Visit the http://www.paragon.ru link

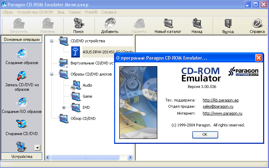(222, 113)
